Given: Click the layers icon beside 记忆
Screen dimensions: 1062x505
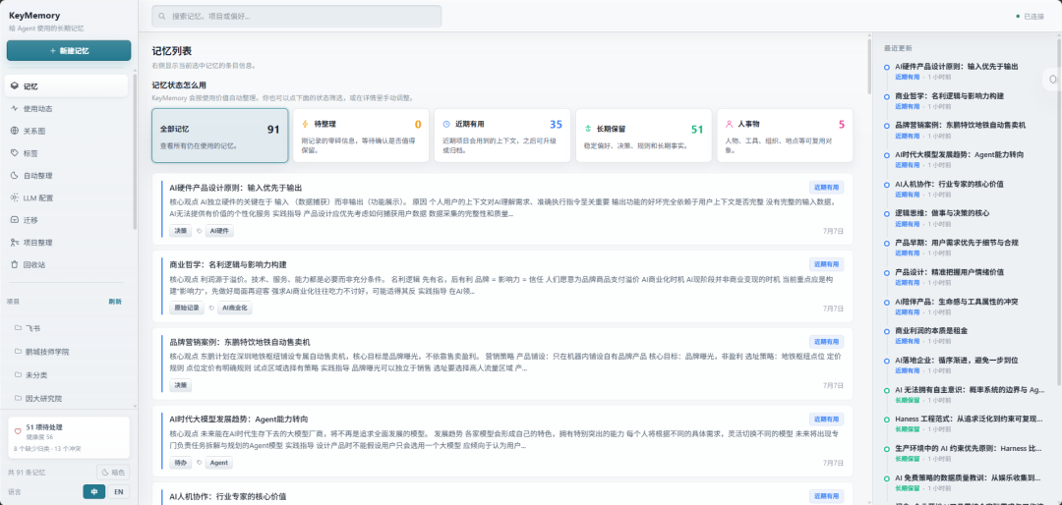Looking at the screenshot, I should click(x=15, y=86).
